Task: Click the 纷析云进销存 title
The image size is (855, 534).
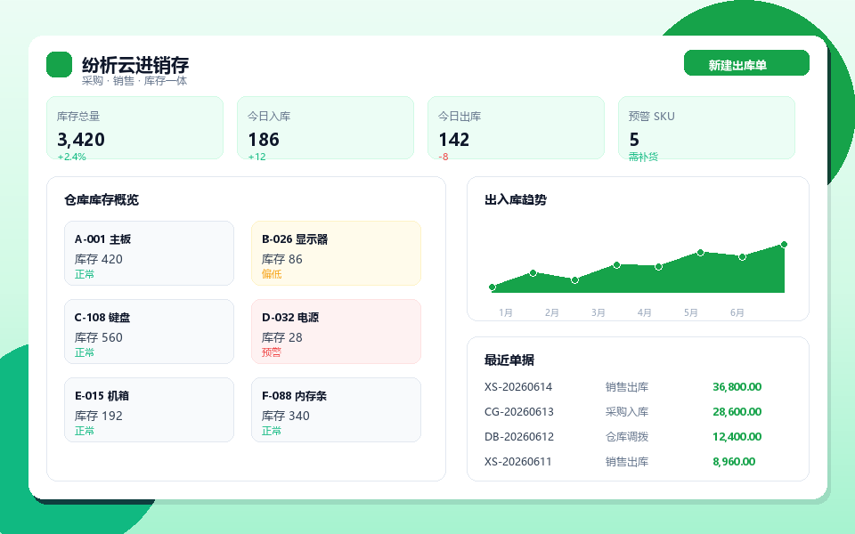Action: 135,65
